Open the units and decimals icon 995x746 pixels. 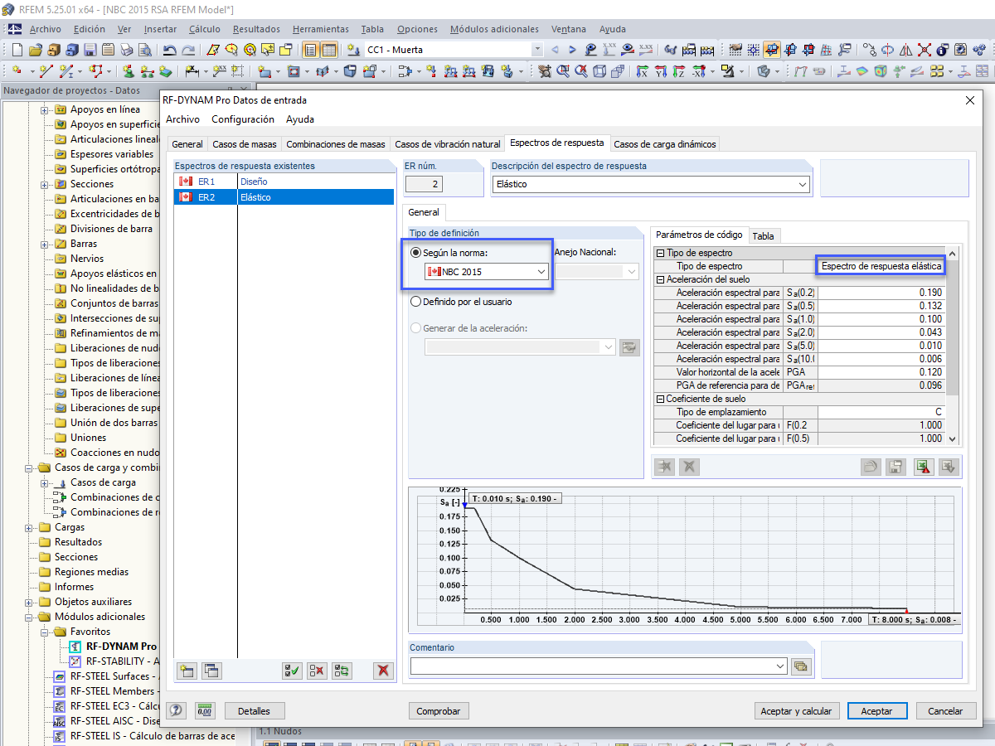205,710
